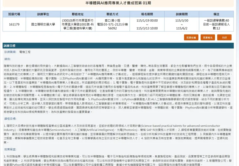Click the 聯絡地址 column header
Viewport: 239px width, 166px height.
pyautogui.click(x=78, y=14)
